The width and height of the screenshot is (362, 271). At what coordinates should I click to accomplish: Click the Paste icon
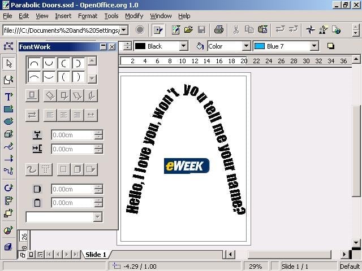point(262,30)
